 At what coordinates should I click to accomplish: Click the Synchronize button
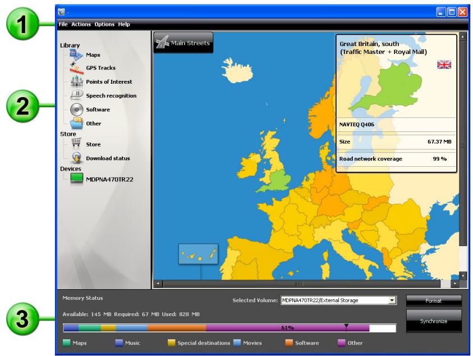click(x=434, y=321)
